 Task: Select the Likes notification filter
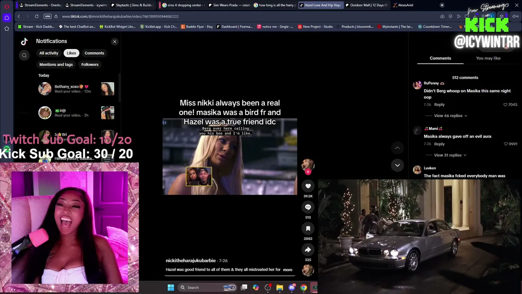point(71,53)
